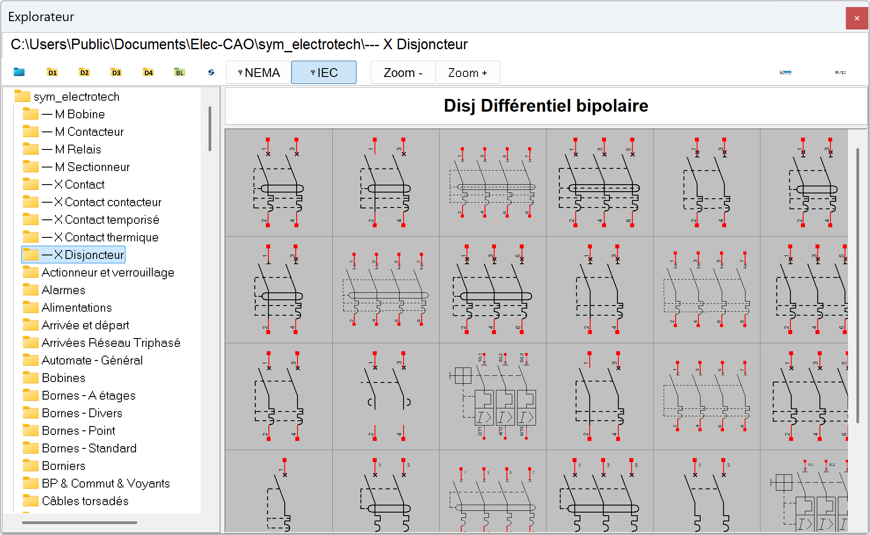Click the blue bar view icon
This screenshot has width=870, height=535.
tap(786, 73)
